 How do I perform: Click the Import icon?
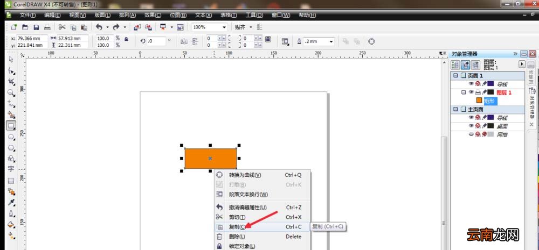tap(137, 27)
